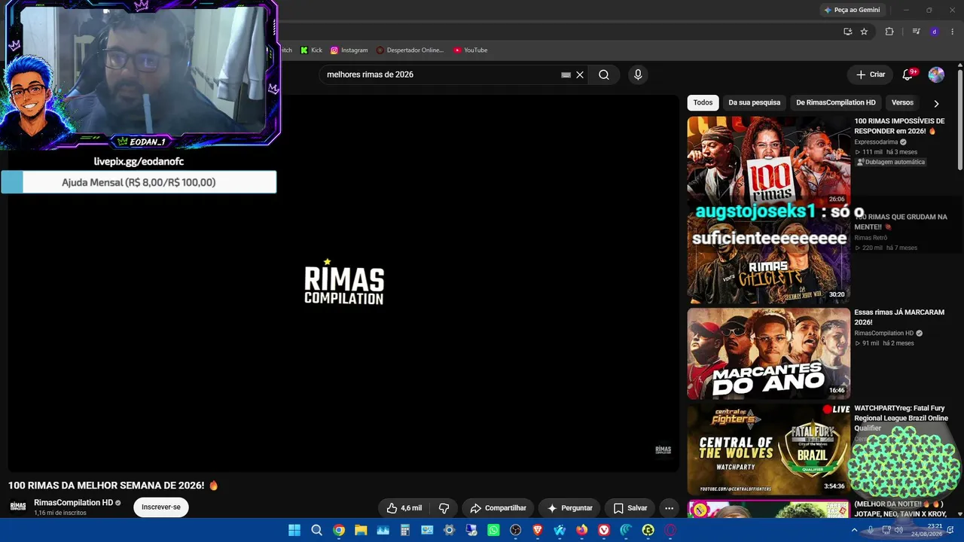
Task: Open RimasCompilation HD channel avatar
Action: (18, 507)
